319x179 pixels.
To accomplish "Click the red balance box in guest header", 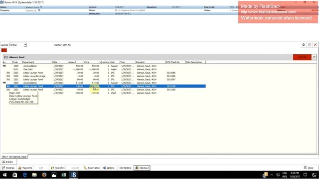I will [x=302, y=57].
